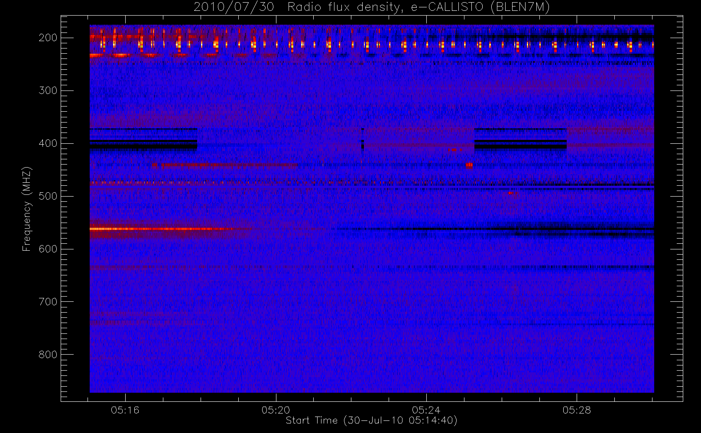Click the 300 frequency tick label
This screenshot has height=433, width=701.
click(x=48, y=90)
